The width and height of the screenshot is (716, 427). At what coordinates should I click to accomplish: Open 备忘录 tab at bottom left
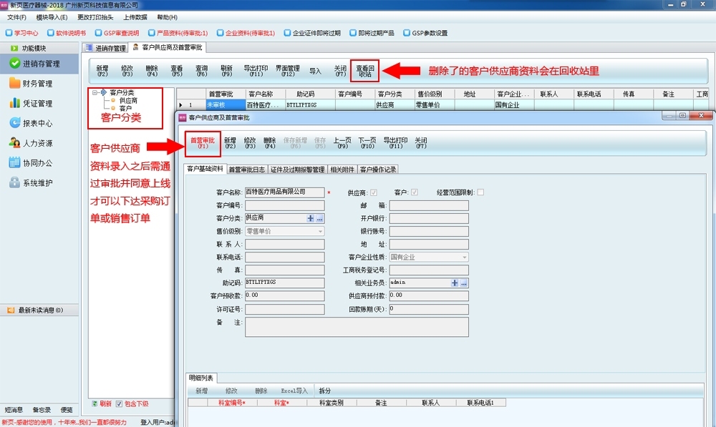42,410
